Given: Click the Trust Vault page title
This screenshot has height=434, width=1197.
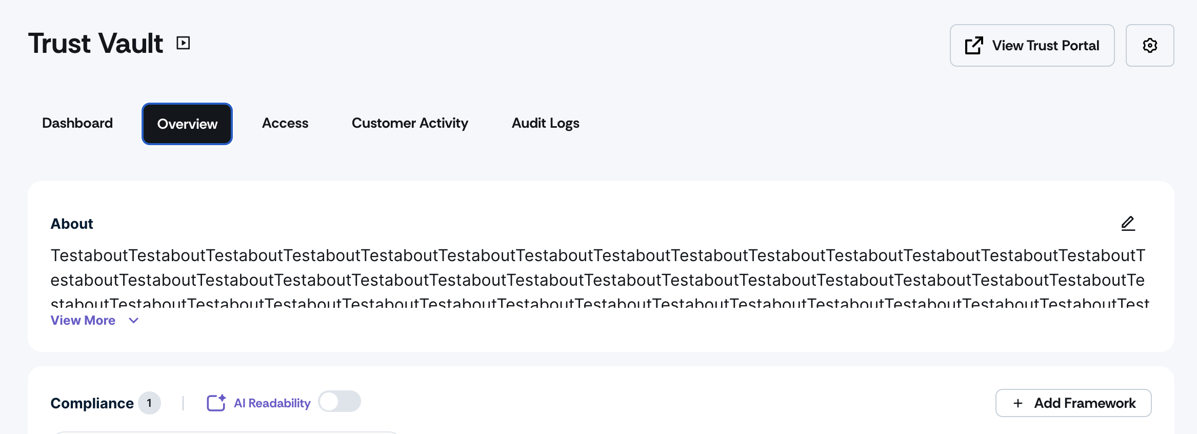Looking at the screenshot, I should [x=96, y=43].
